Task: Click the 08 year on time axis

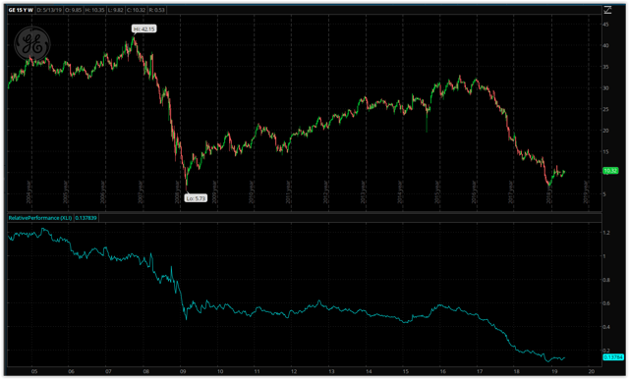Action: pyautogui.click(x=146, y=371)
